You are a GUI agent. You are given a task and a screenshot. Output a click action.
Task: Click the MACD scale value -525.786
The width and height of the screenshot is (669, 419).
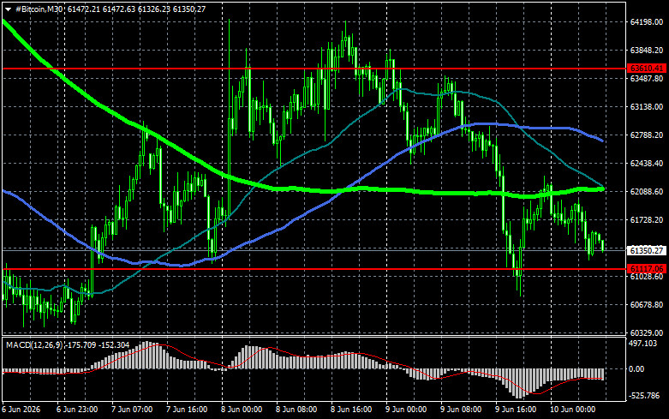point(644,396)
